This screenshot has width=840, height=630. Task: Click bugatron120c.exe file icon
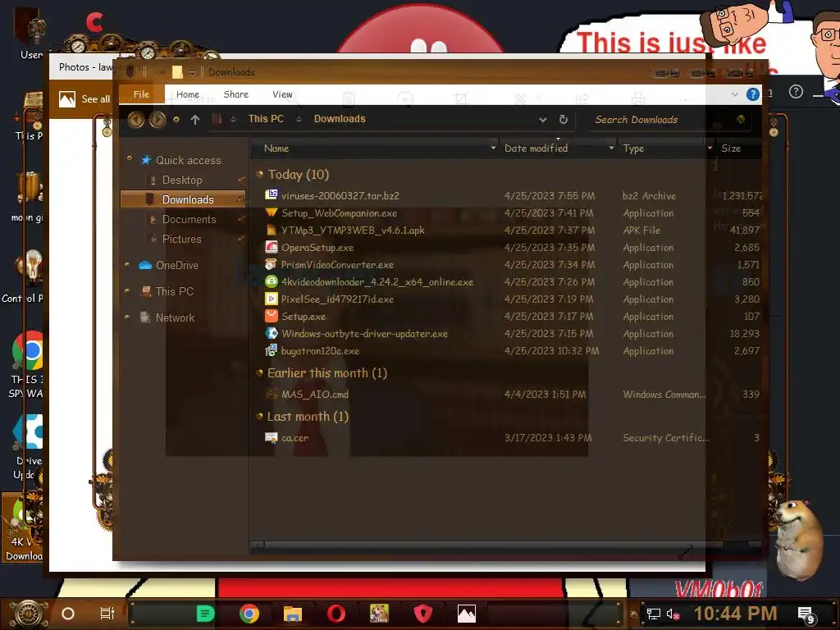[272, 350]
